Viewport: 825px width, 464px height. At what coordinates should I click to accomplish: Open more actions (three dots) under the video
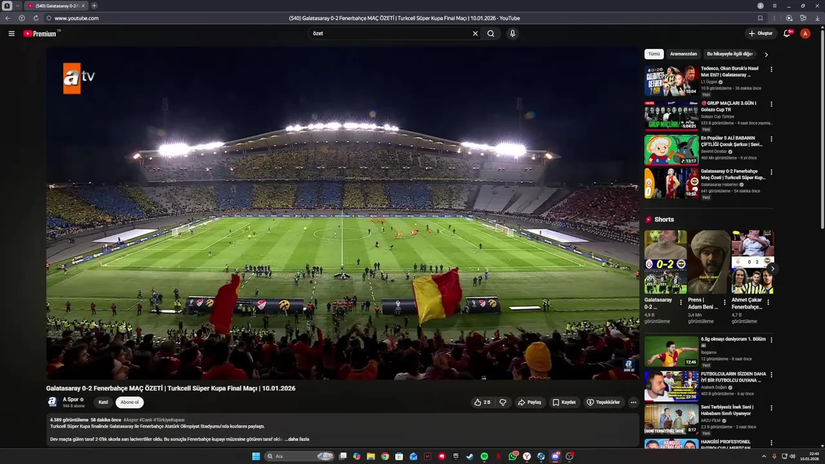click(633, 402)
